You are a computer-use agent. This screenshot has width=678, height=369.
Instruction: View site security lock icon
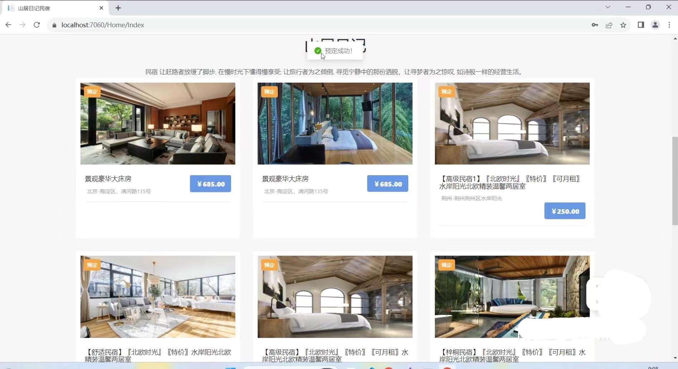coord(54,25)
